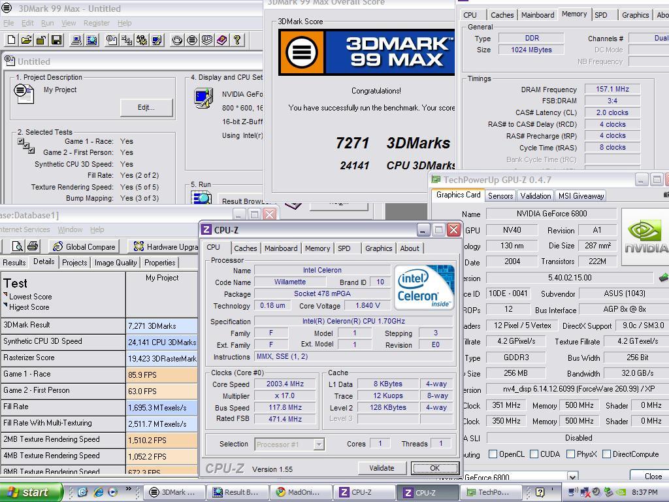This screenshot has height=502, width=669.
Task: Click the Core Speed 2003.4 MHz field in CPU-Z
Action: tap(285, 384)
